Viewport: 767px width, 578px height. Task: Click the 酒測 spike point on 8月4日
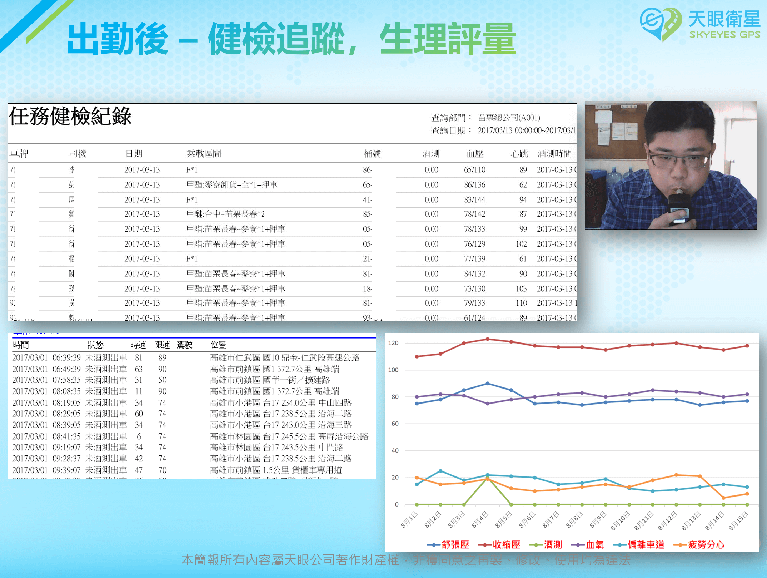point(487,478)
